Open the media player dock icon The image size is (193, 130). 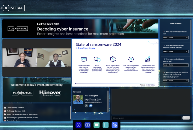point(88,125)
